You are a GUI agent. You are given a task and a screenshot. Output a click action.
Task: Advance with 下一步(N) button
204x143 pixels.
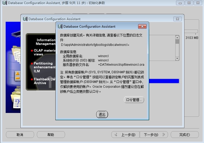(x=154, y=135)
